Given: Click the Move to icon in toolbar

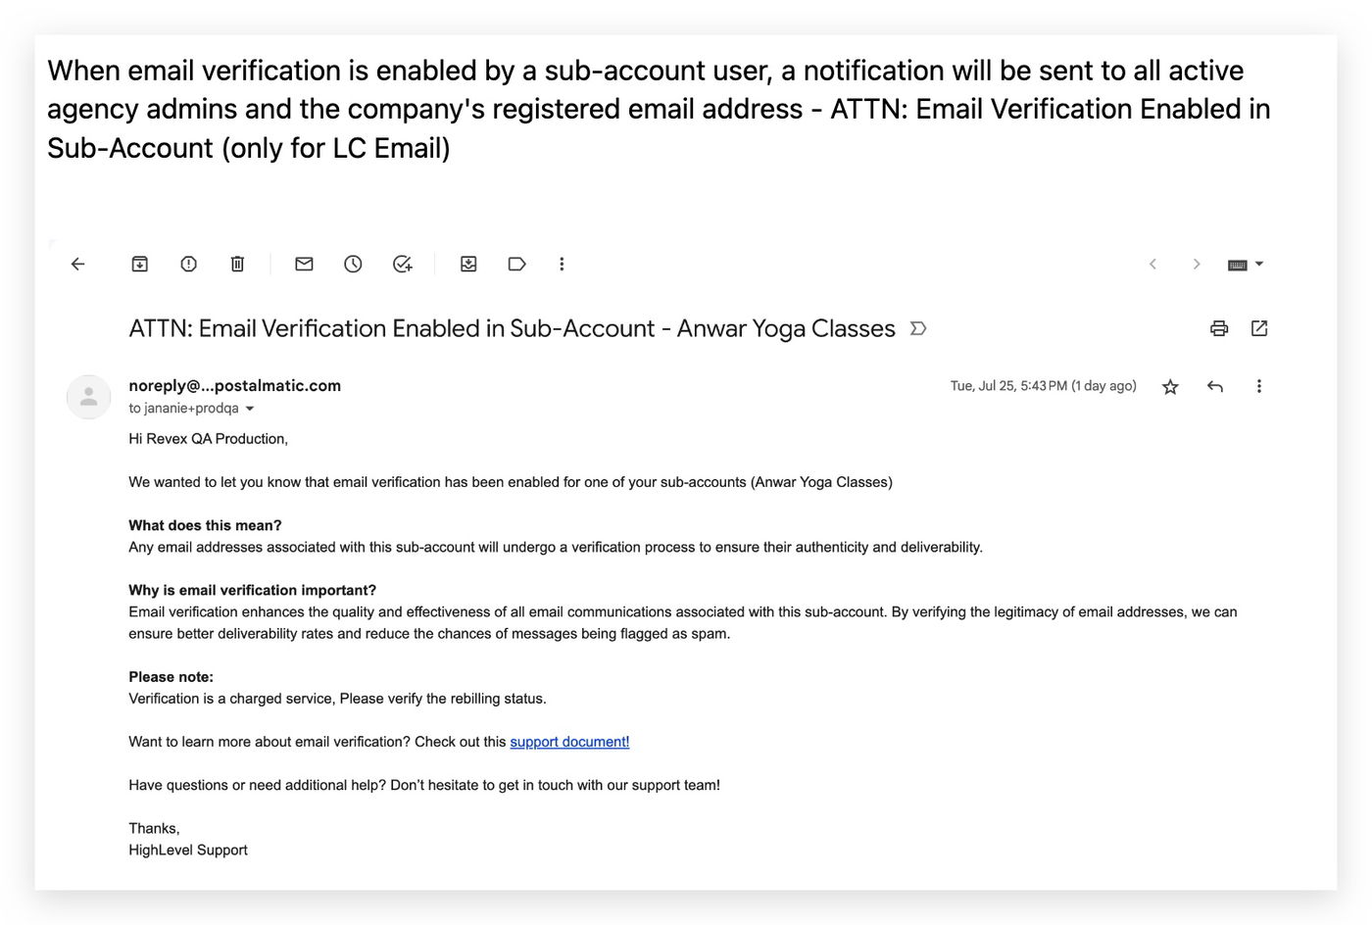Looking at the screenshot, I should (x=468, y=264).
